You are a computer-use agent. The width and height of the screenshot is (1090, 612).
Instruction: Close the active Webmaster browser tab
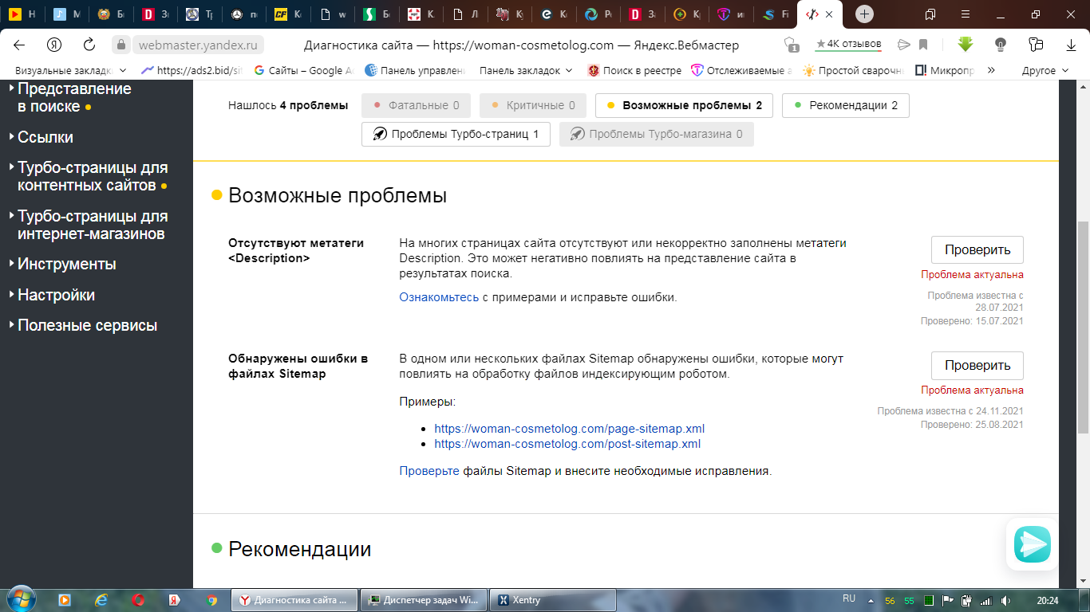(x=830, y=14)
